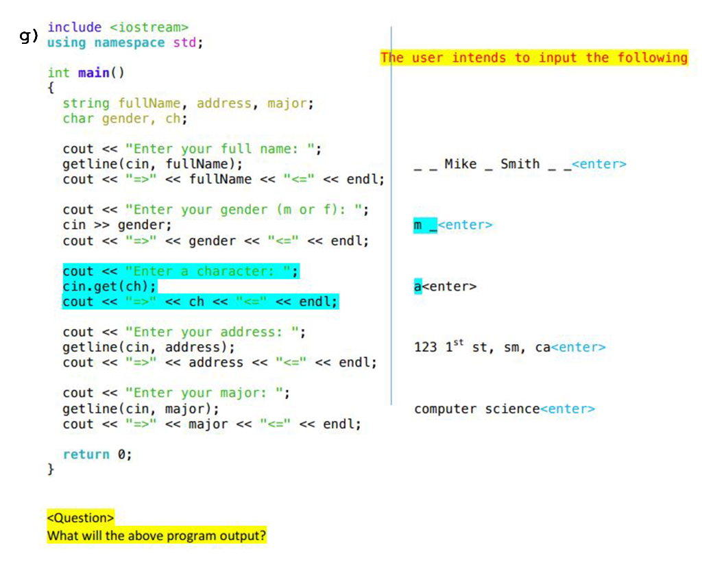Select the int main() function line

84,72
